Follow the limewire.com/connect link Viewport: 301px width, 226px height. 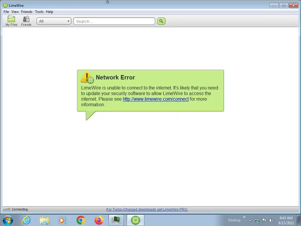click(x=156, y=99)
